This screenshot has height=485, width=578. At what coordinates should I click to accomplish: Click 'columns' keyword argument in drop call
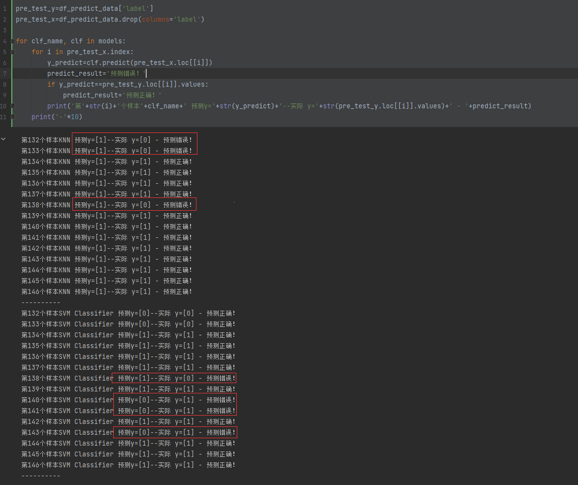point(156,20)
